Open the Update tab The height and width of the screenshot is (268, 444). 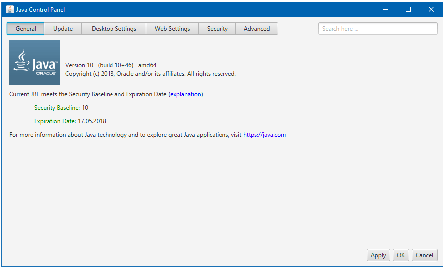(63, 29)
